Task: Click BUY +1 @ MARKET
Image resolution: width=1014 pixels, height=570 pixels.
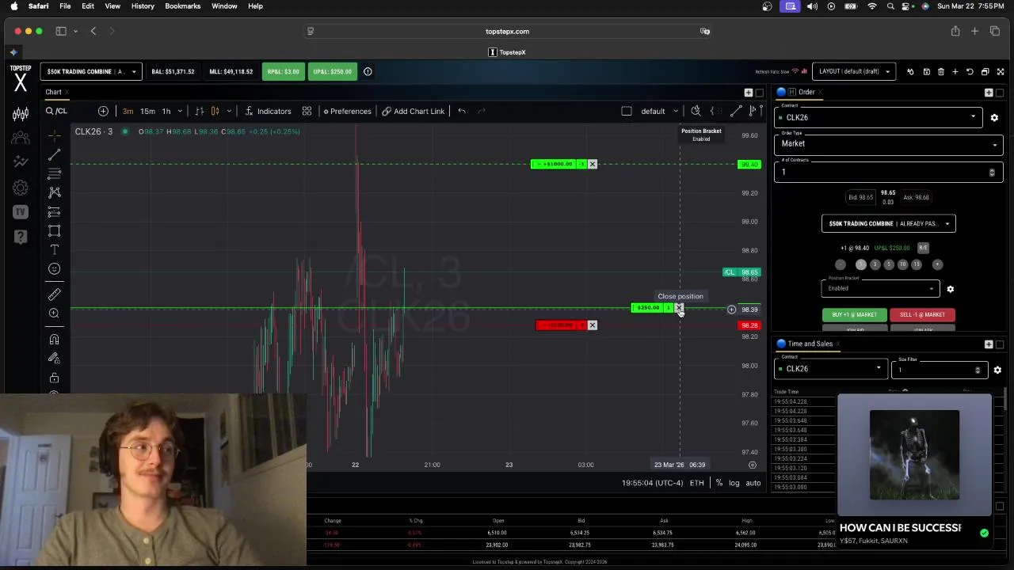Action: (x=855, y=314)
